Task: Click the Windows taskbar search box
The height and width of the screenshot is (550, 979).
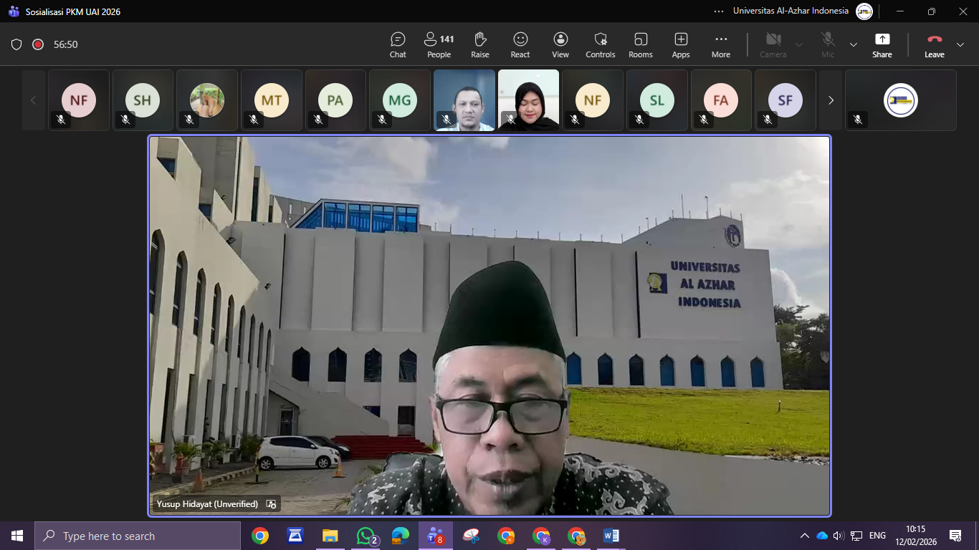Action: coord(138,536)
